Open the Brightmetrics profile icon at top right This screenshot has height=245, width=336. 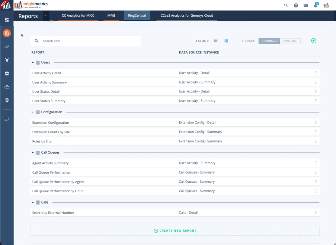click(326, 5)
